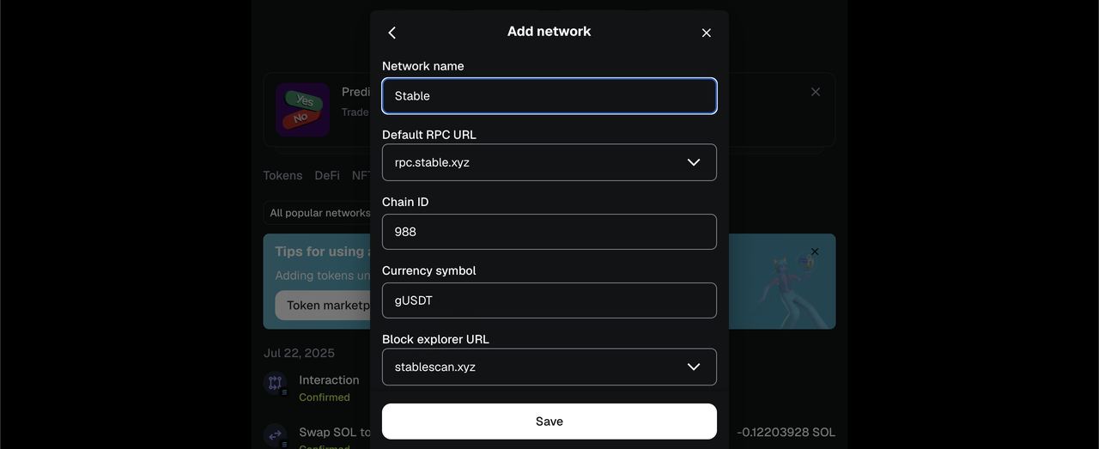The image size is (1099, 449).
Task: Go back using the left arrow
Action: pyautogui.click(x=392, y=33)
